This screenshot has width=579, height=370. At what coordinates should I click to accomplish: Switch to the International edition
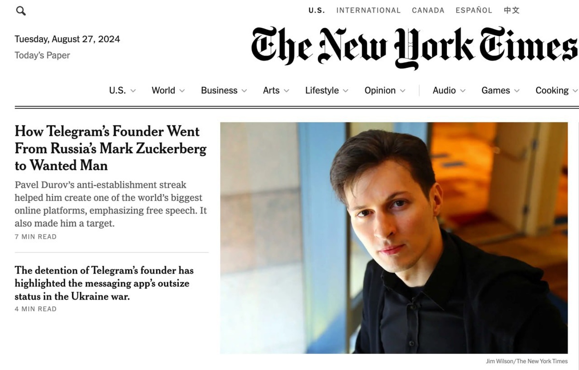tap(369, 10)
